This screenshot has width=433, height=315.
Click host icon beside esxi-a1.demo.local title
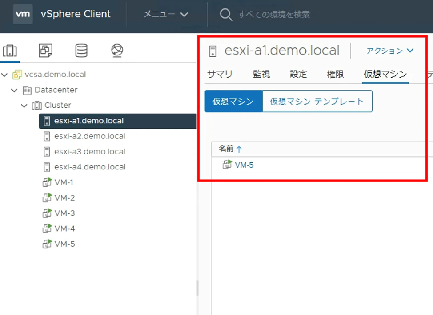tap(212, 51)
